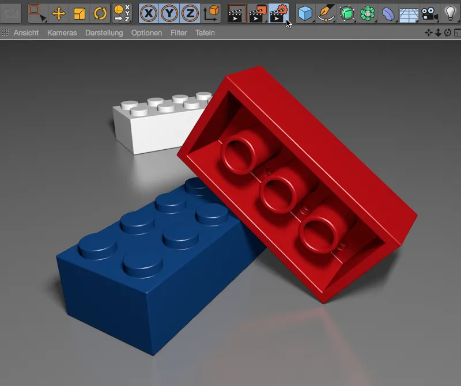
Task: Open the Ansicht viewport menu
Action: coord(26,33)
